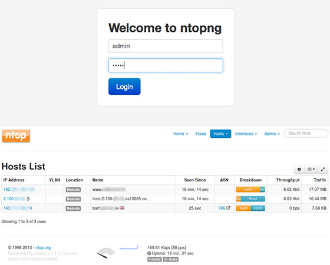Click the breakdown bar for the 2.100 host

[x=250, y=199]
